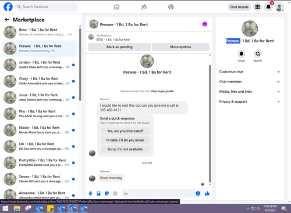
Task: Open the Windows notification center icon
Action: [284, 208]
